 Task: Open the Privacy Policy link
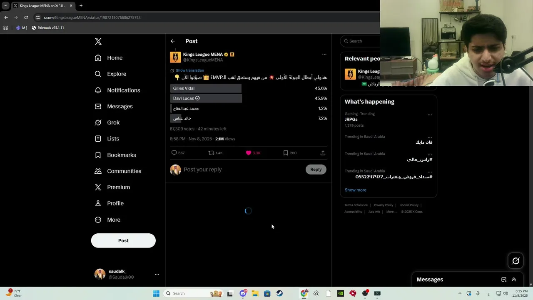(384, 205)
